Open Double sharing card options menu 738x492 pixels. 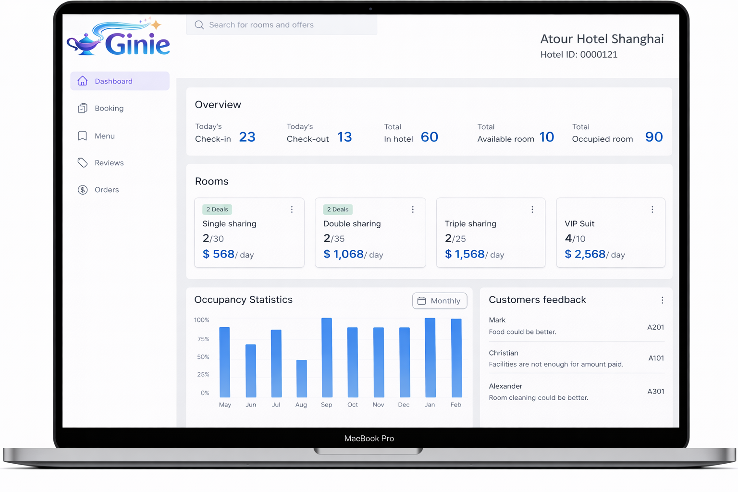click(x=413, y=209)
